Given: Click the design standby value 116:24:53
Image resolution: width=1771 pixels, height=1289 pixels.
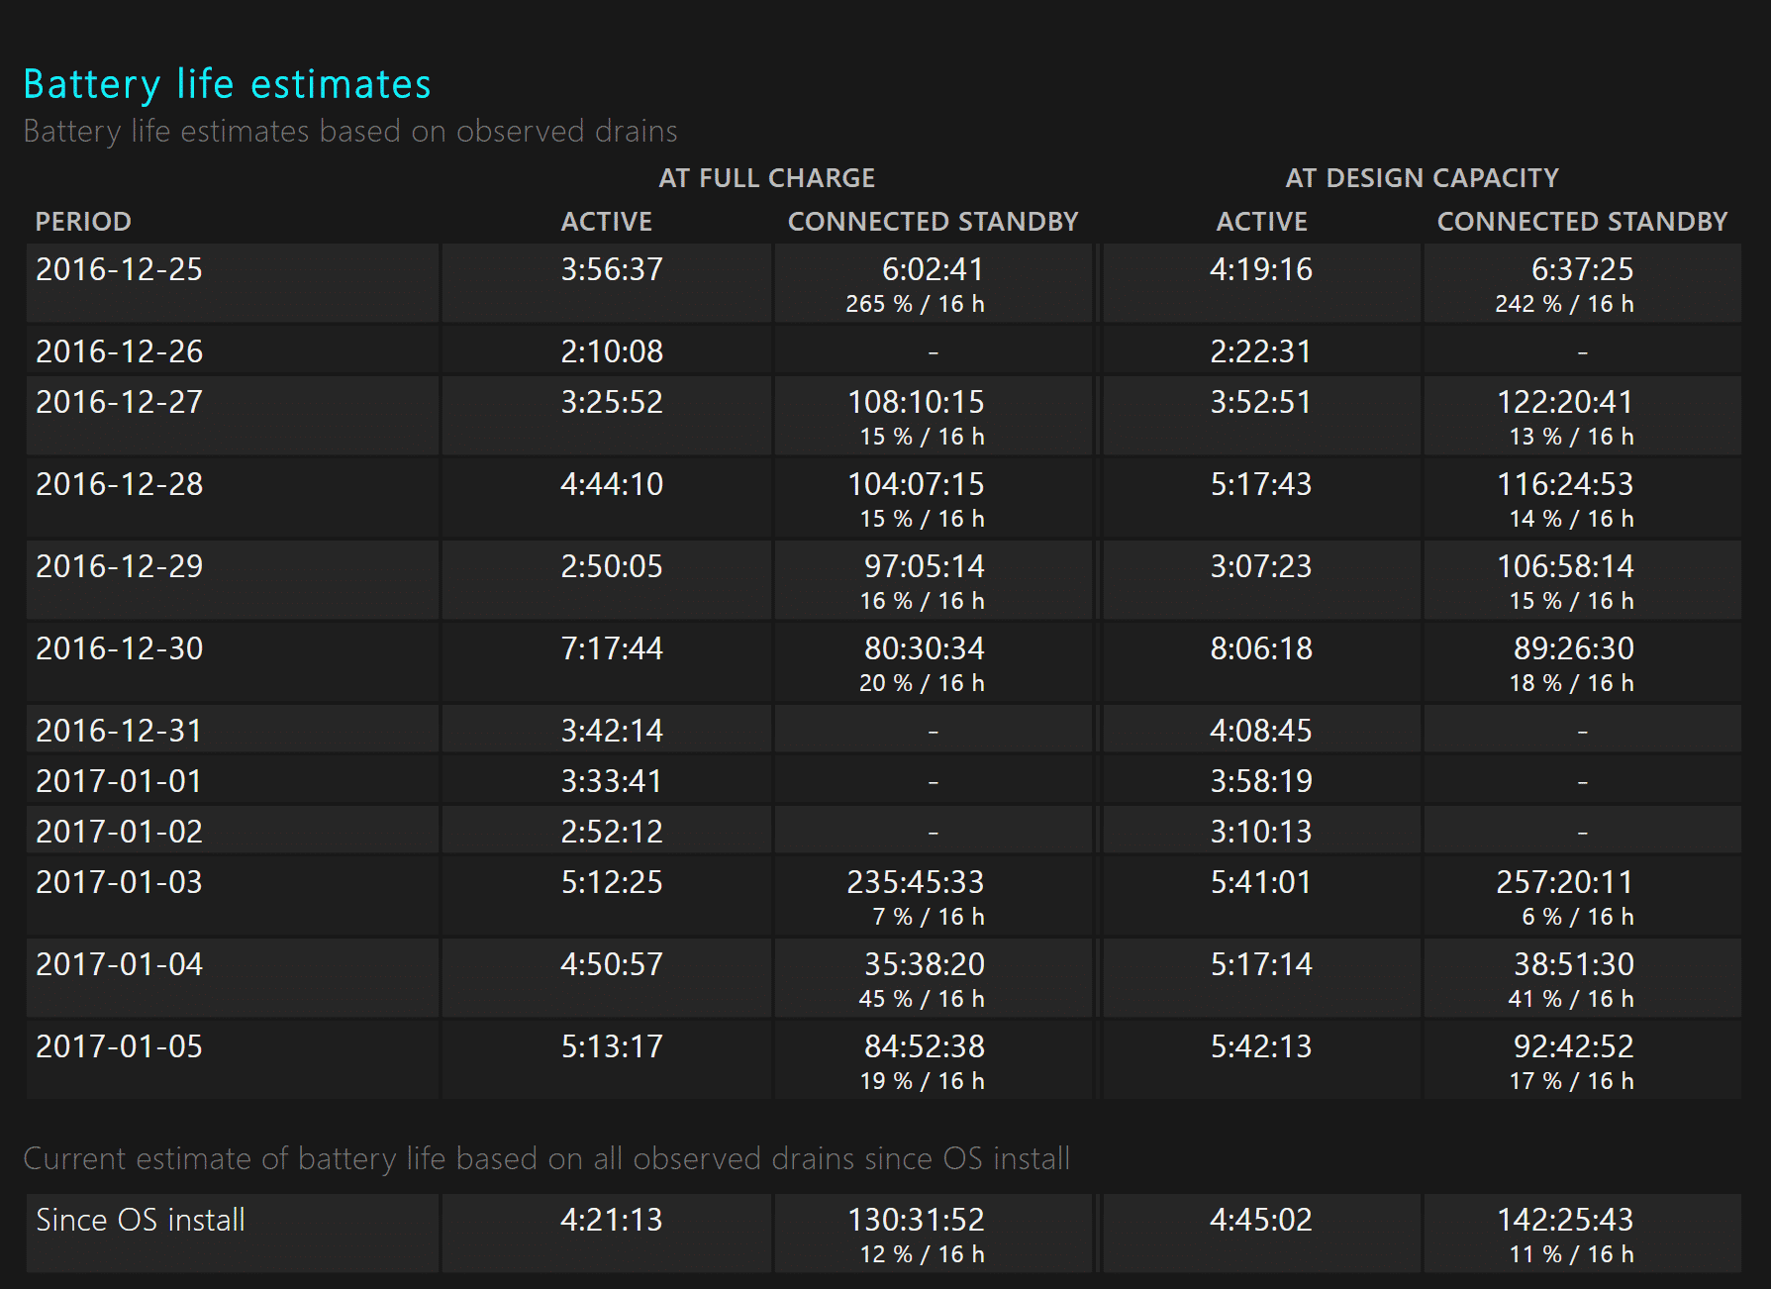Looking at the screenshot, I should 1565,484.
